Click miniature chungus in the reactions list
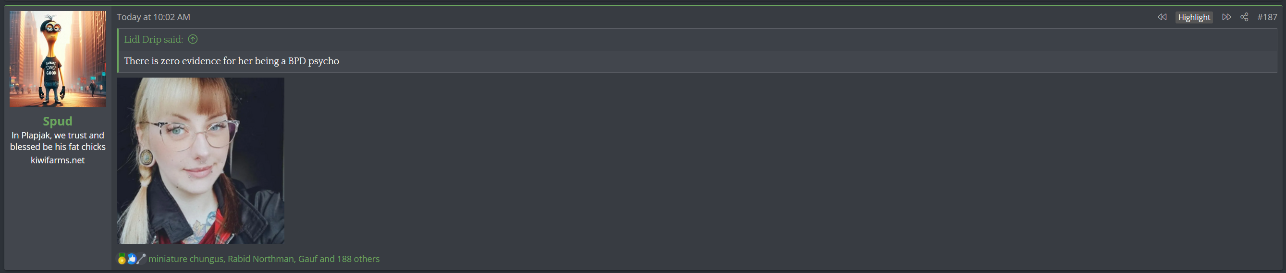The height and width of the screenshot is (273, 1286). coord(186,259)
